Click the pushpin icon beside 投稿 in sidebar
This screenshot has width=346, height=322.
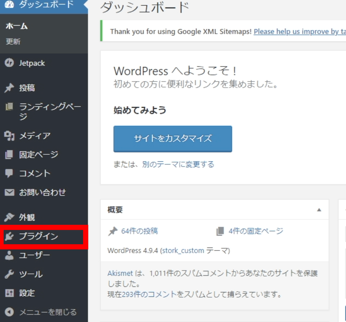(9, 88)
